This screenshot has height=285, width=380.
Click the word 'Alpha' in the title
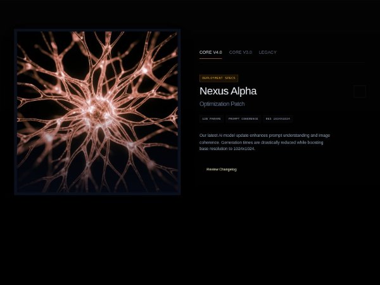point(244,91)
